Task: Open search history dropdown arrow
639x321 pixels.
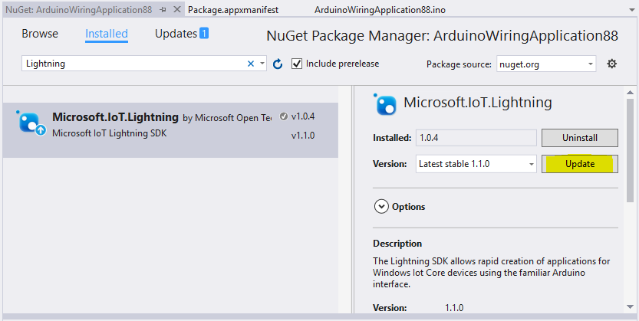Action: 262,64
